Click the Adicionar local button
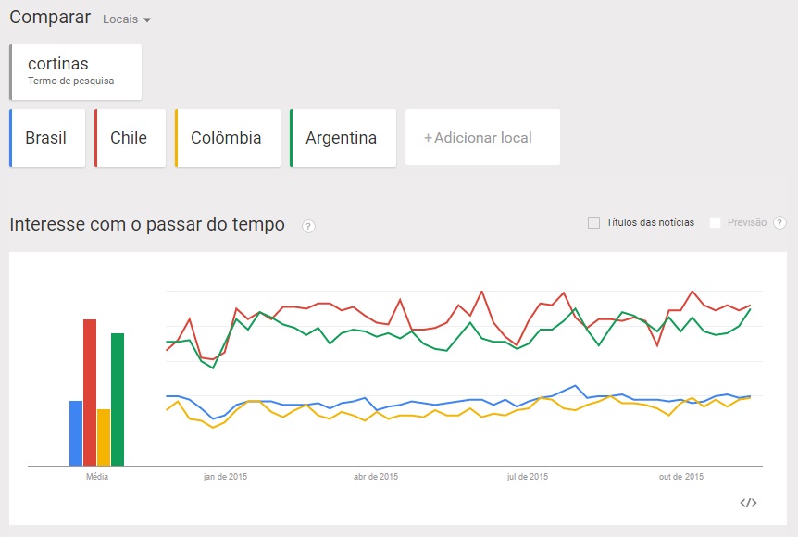The image size is (798, 537). 481,137
